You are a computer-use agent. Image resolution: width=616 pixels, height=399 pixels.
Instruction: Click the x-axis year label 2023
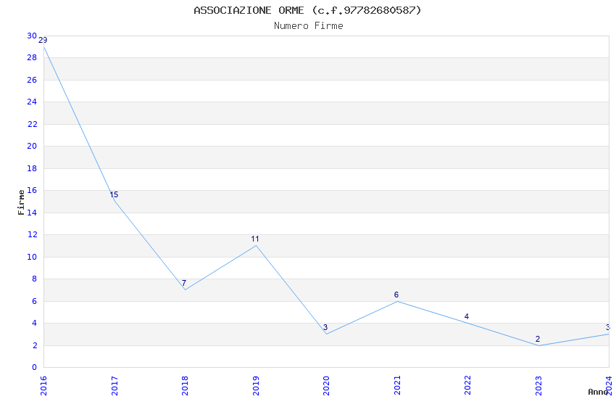click(x=538, y=386)
